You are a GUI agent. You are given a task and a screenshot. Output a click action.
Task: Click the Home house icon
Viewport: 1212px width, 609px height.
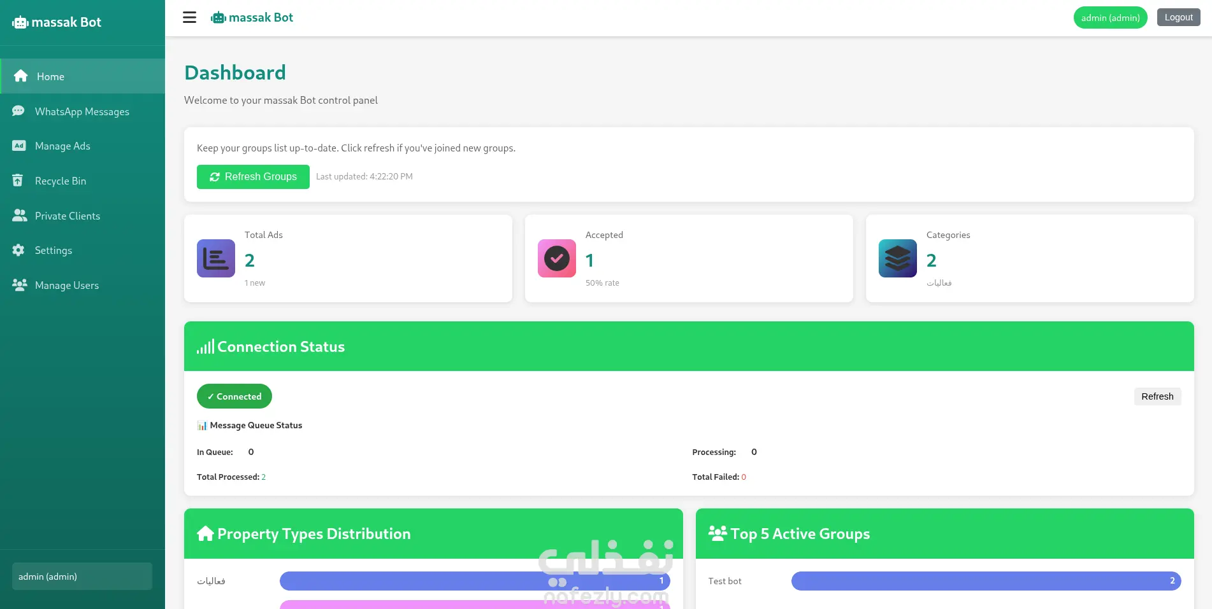tap(20, 76)
